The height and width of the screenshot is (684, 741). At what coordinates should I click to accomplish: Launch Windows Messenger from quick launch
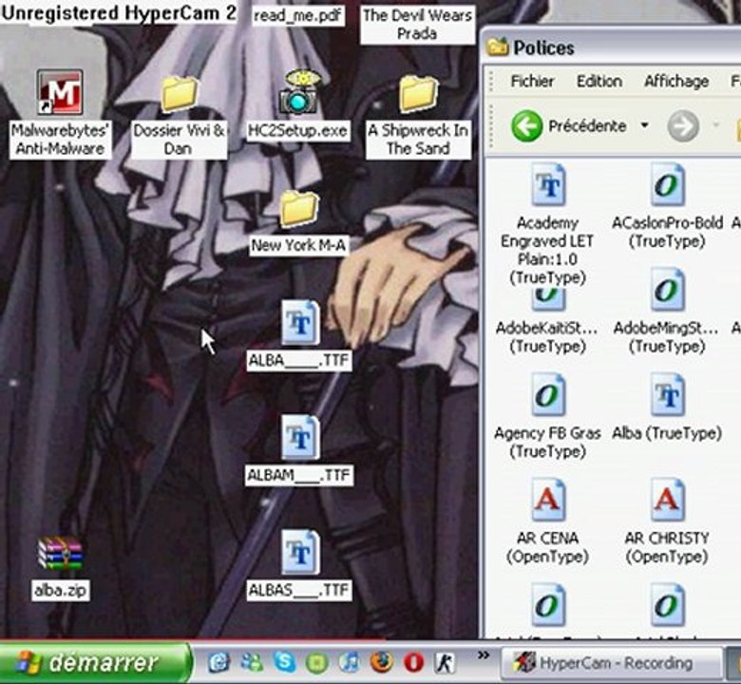[x=252, y=662]
